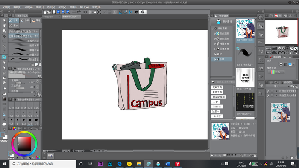Click Zoom In in Navigator panel
The height and width of the screenshot is (168, 299).
point(283,48)
